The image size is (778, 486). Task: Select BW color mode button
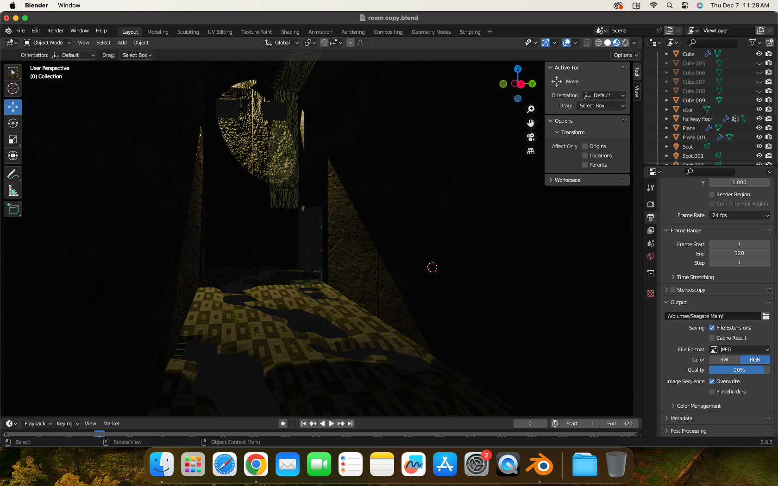pyautogui.click(x=724, y=360)
